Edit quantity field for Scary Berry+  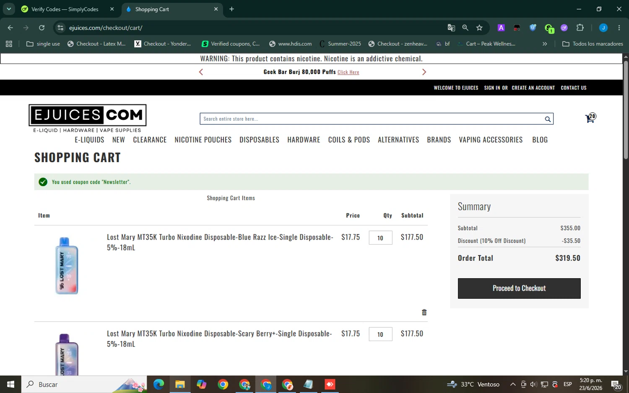tap(380, 334)
